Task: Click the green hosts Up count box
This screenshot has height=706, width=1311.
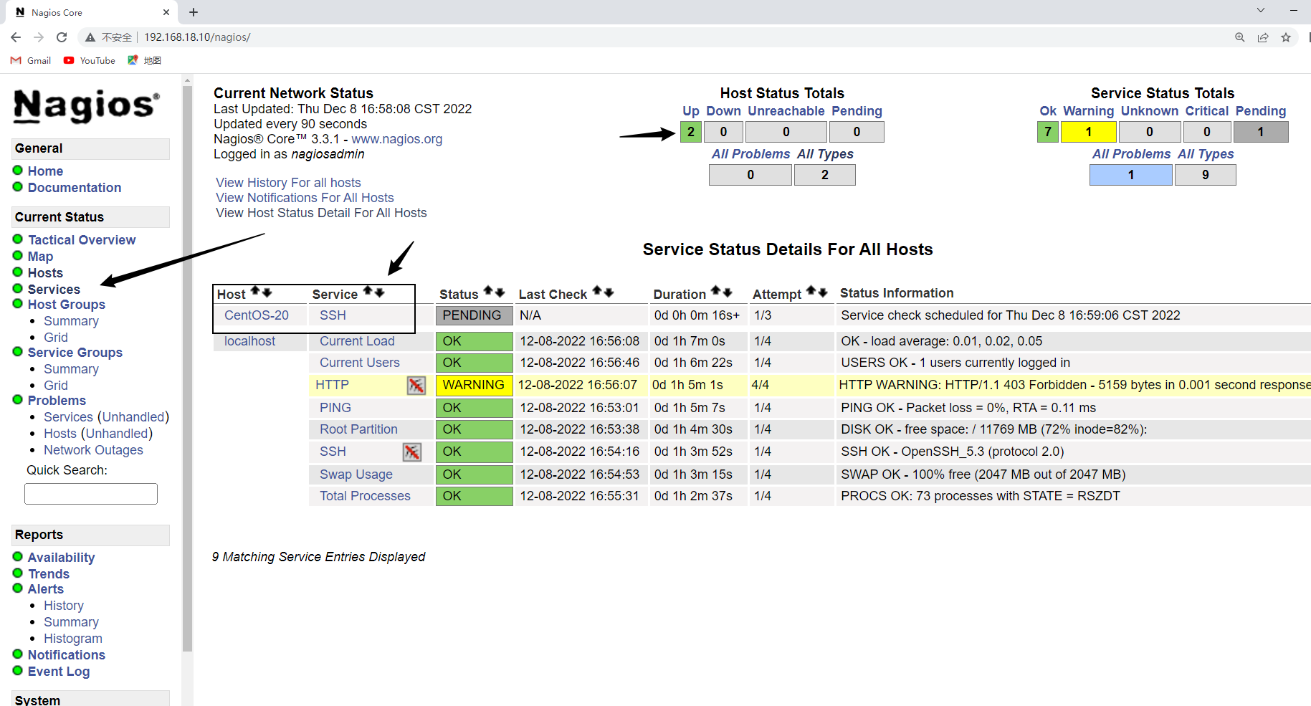Action: coord(690,132)
